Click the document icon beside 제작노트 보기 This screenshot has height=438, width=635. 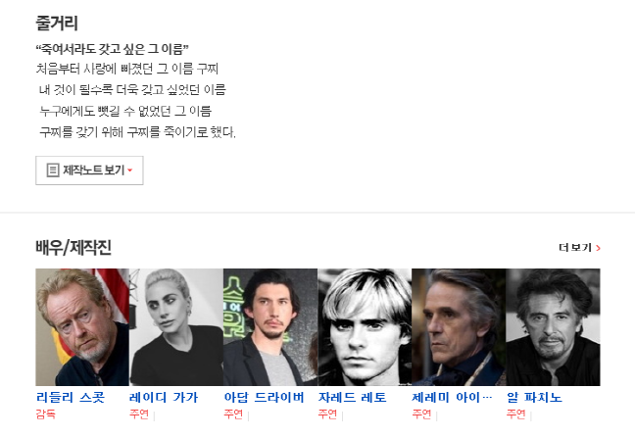(53, 170)
